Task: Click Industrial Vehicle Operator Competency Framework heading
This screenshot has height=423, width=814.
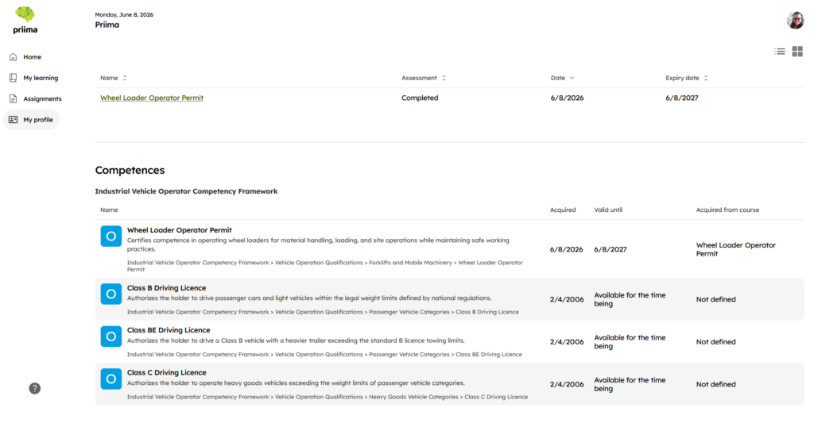Action: click(186, 191)
